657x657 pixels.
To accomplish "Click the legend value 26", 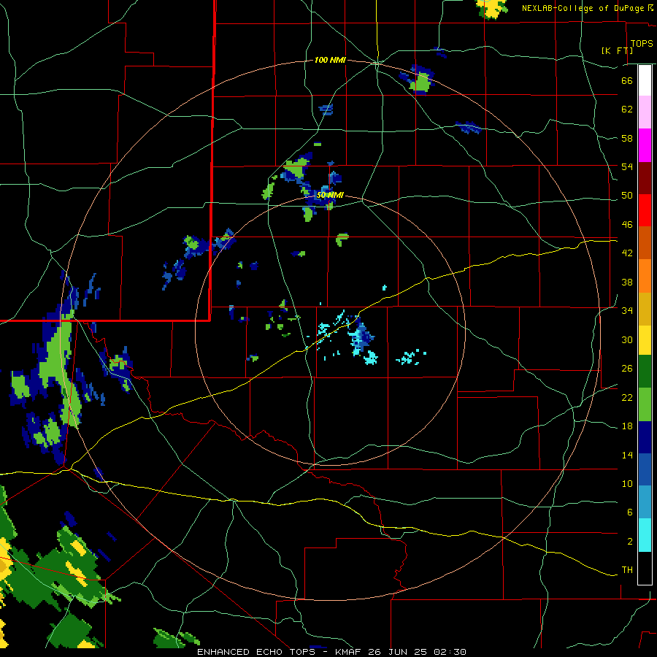I will [627, 369].
